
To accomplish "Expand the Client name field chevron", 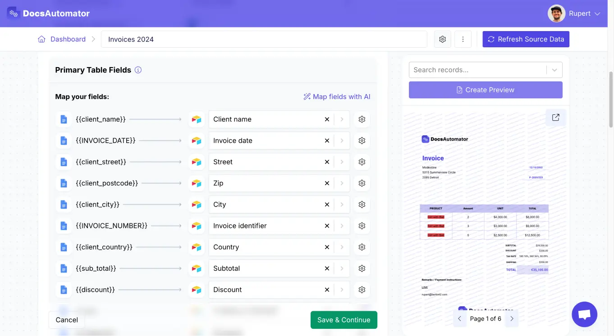I will point(342,119).
